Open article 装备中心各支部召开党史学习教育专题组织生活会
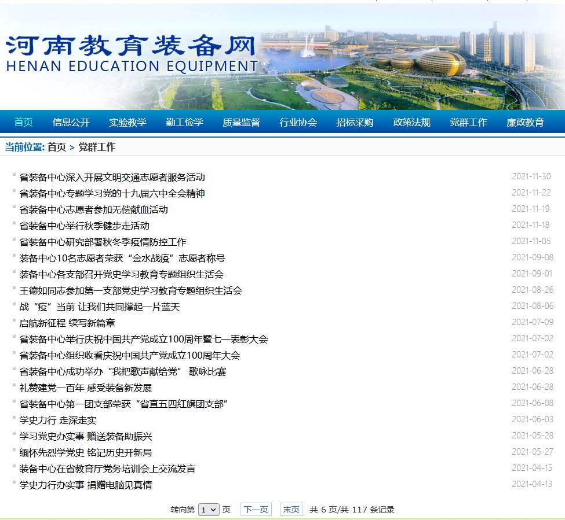The image size is (565, 520). 122,274
